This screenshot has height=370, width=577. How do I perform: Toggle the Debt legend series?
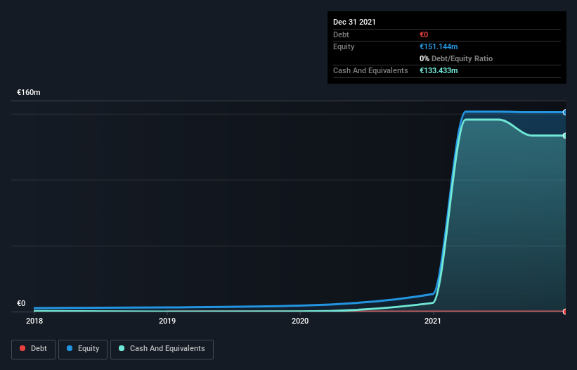click(x=33, y=349)
